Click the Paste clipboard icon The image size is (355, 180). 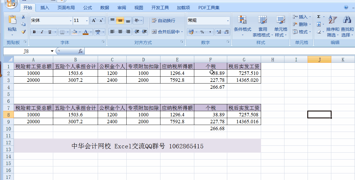[x=12, y=20]
